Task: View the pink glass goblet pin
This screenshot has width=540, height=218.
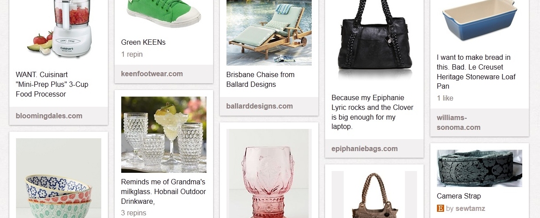Action: 269,173
